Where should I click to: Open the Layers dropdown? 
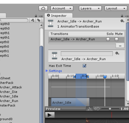pos(90,8)
